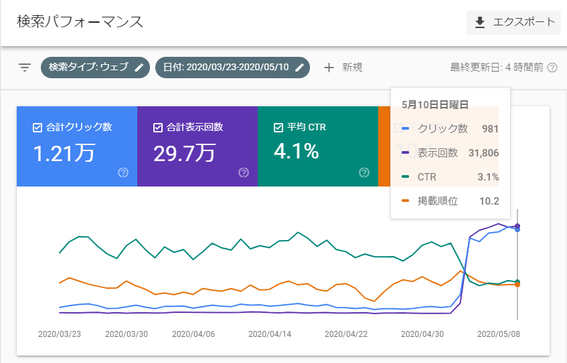
Task: Click the export download arrow icon
Action: click(479, 22)
